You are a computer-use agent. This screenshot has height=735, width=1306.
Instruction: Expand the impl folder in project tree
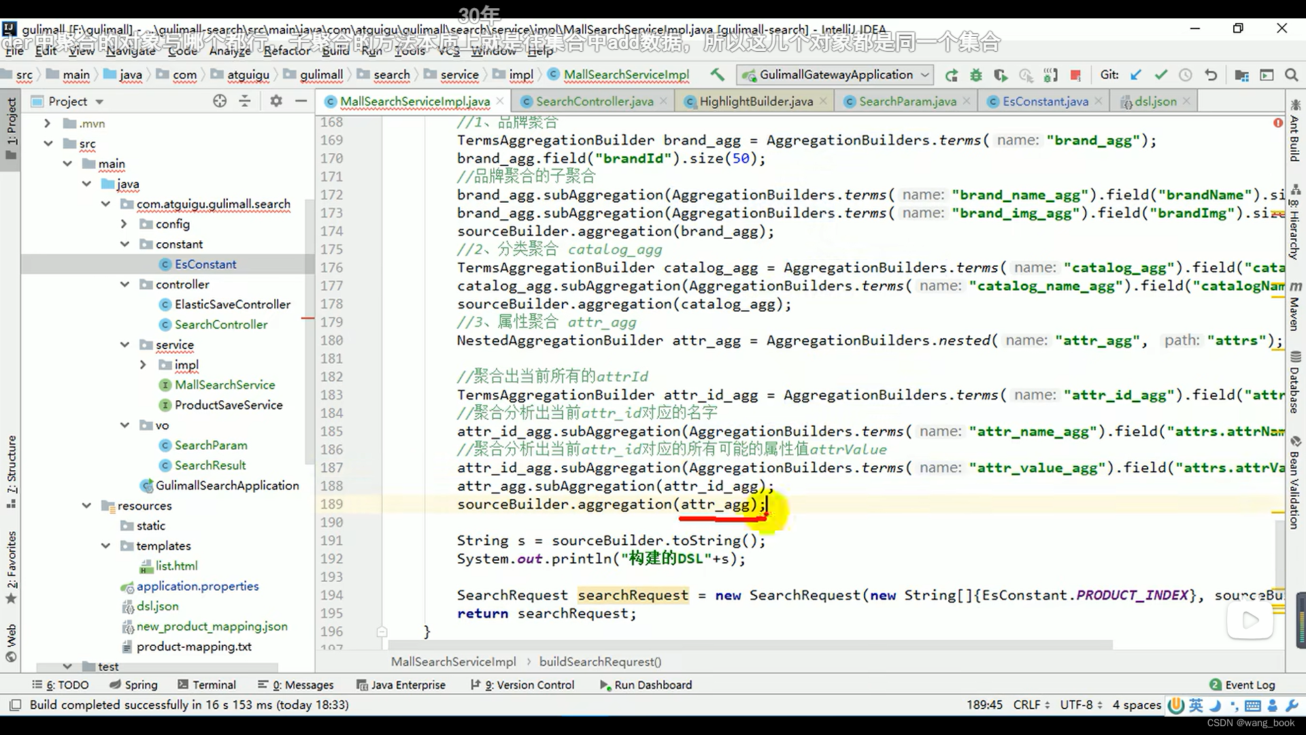144,364
